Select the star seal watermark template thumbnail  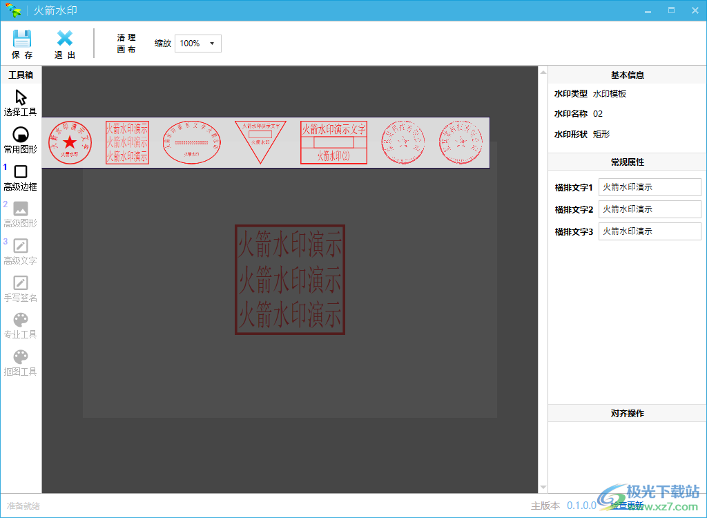click(70, 142)
